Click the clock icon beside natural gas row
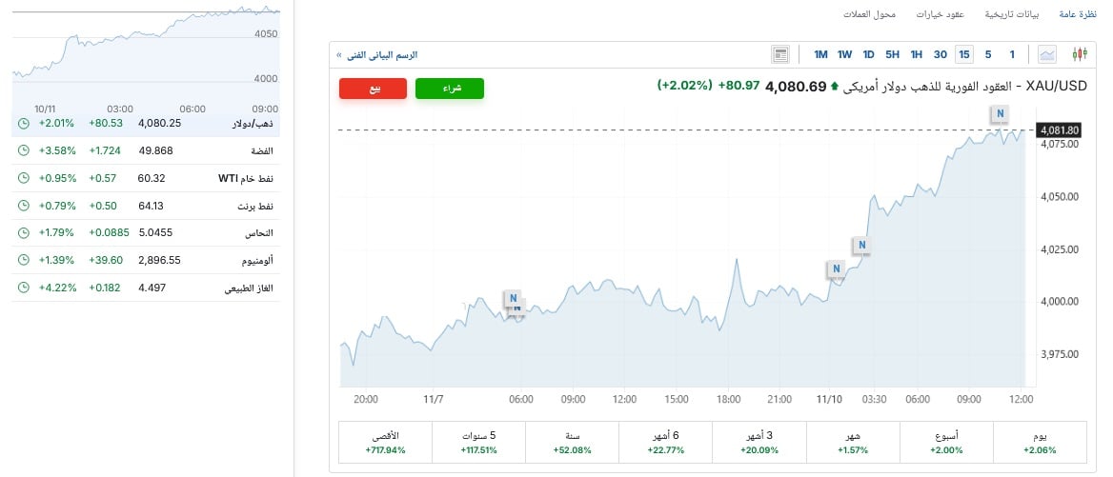Image resolution: width=1113 pixels, height=477 pixels. pyautogui.click(x=24, y=288)
